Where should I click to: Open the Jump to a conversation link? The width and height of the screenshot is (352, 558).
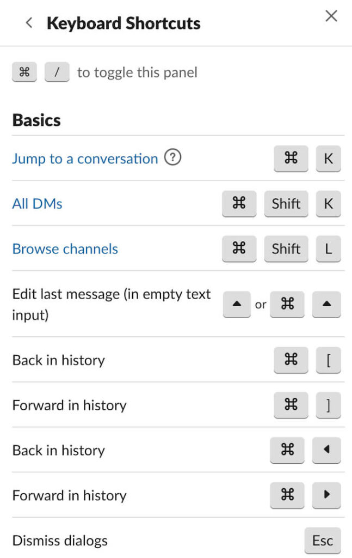pyautogui.click(x=85, y=159)
